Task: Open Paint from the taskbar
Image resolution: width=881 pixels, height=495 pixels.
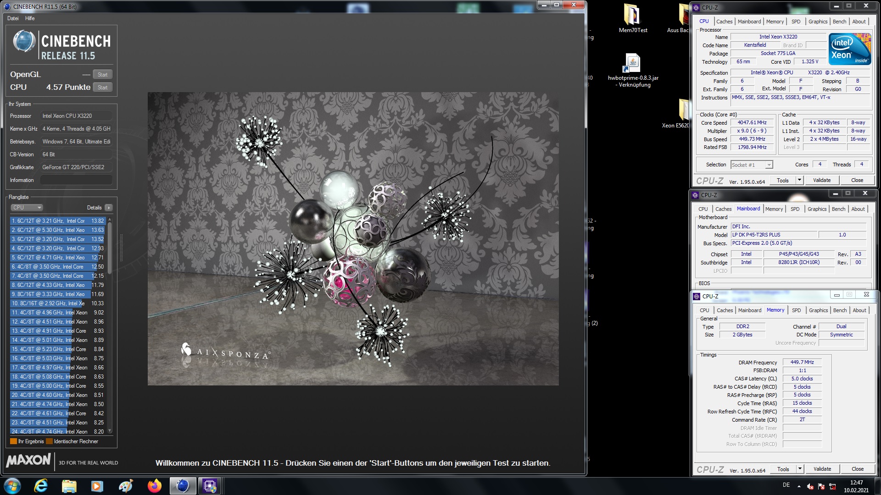Action: pyautogui.click(x=126, y=486)
